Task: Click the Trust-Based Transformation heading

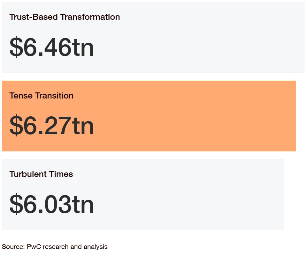Action: 65,17
